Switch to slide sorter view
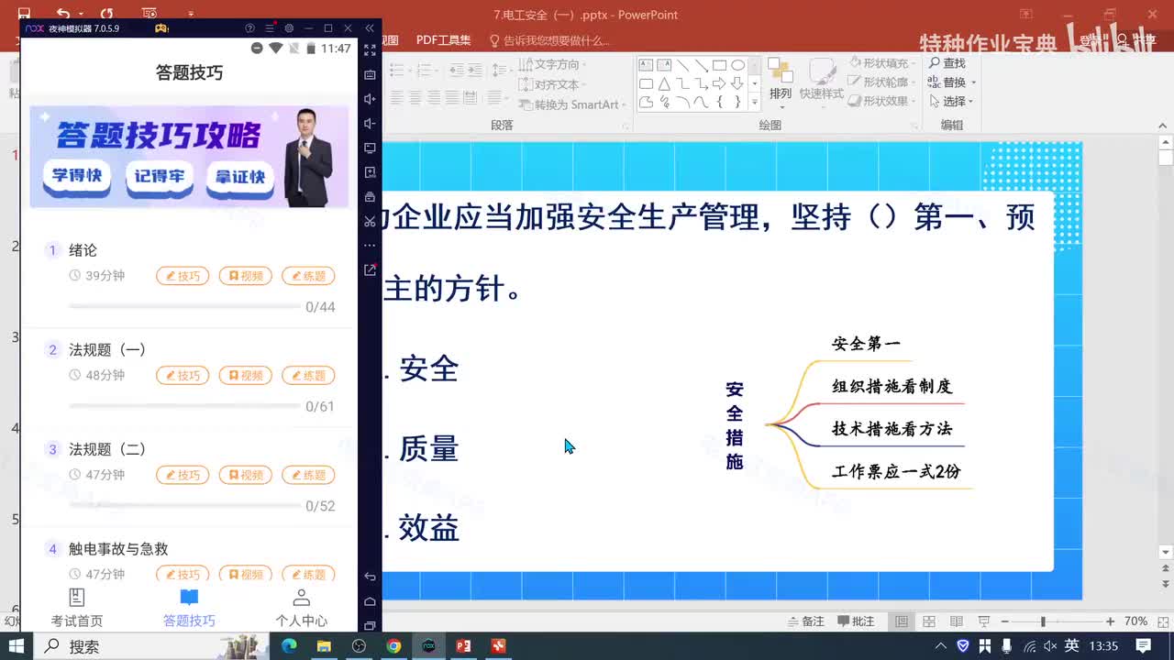 (x=929, y=621)
